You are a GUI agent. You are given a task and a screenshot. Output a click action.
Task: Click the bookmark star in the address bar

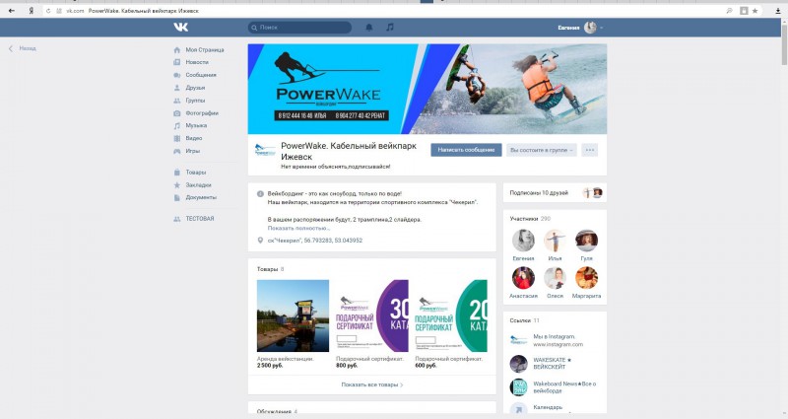(x=755, y=11)
